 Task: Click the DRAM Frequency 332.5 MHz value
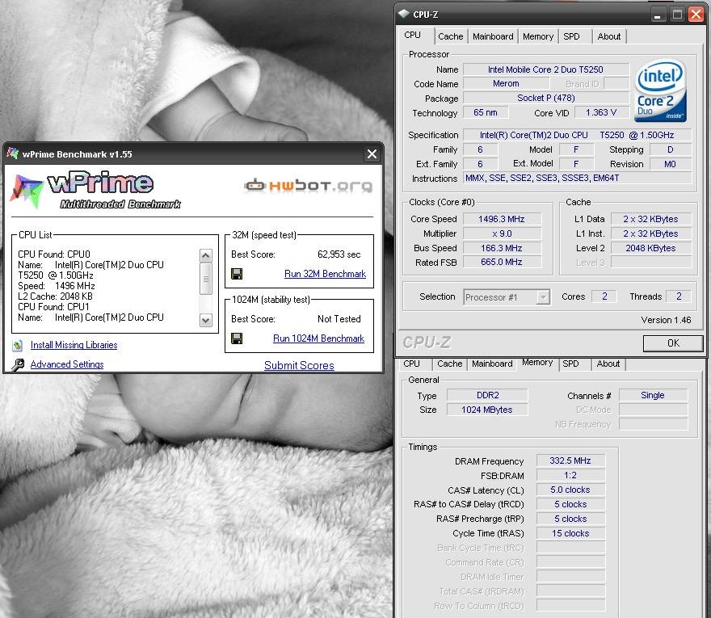click(570, 460)
